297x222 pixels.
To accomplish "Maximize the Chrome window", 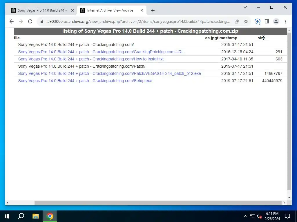I will (271, 7).
